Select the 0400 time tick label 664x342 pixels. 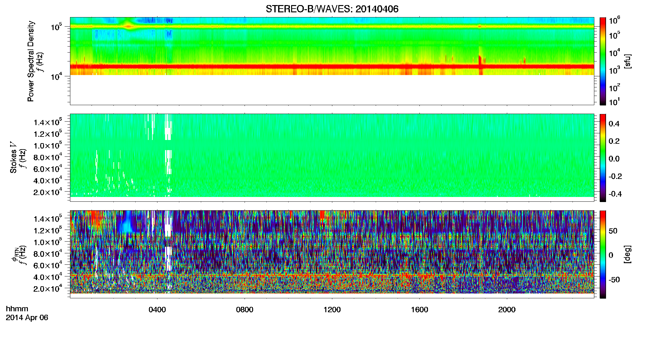(157, 309)
